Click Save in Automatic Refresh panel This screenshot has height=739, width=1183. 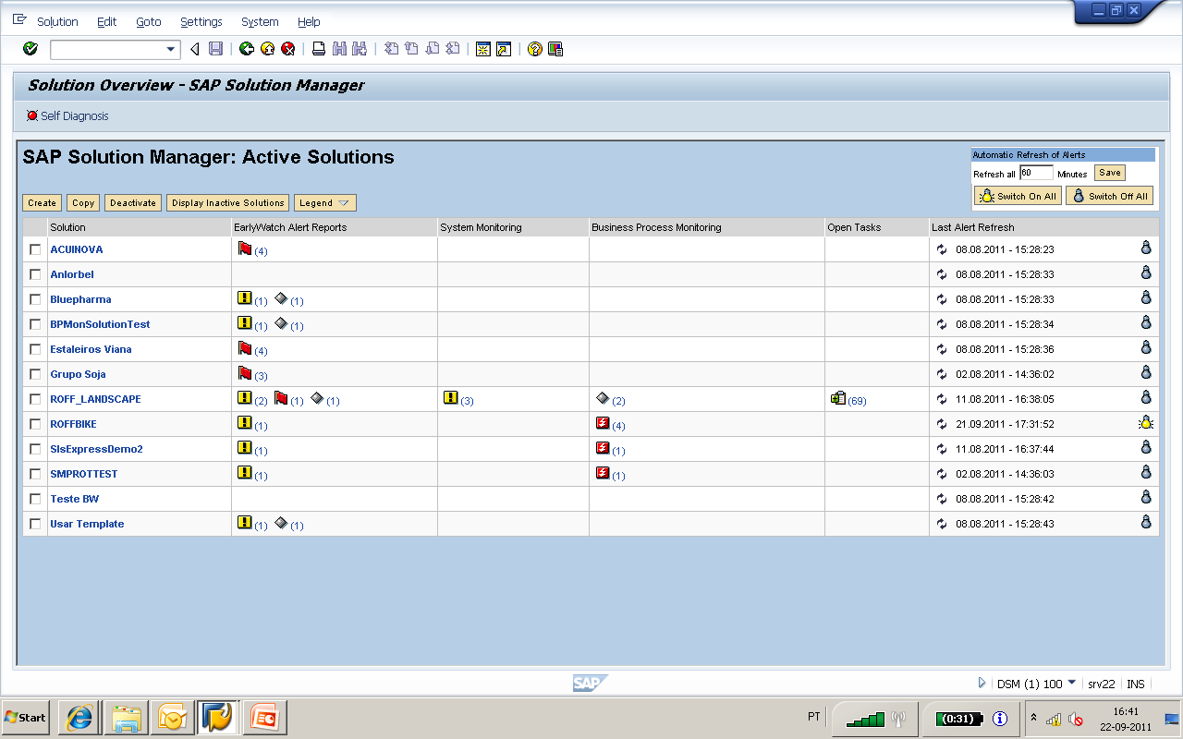1110,173
